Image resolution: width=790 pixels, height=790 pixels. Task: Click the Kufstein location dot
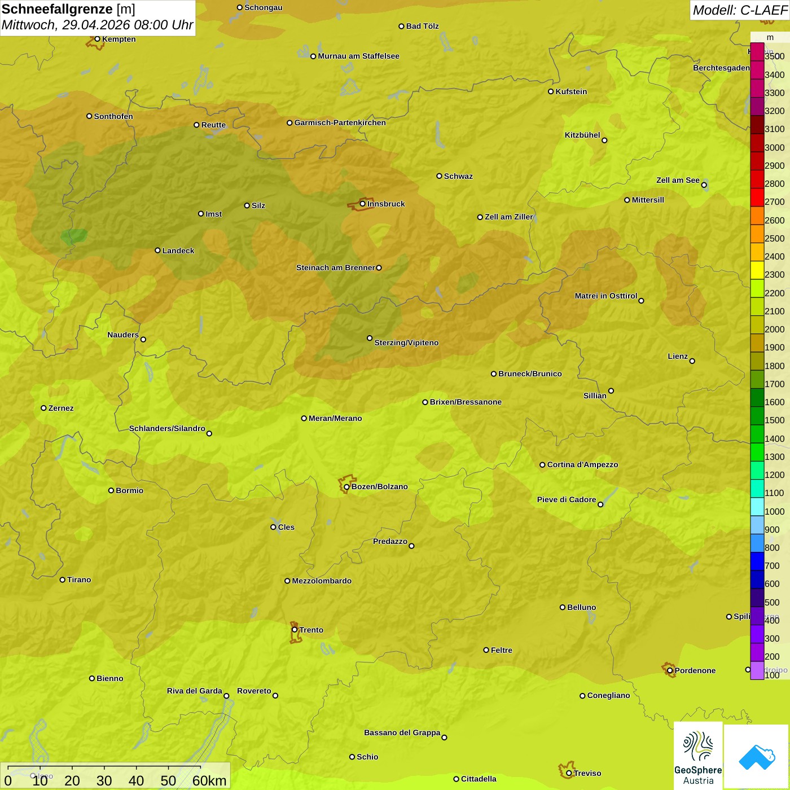(x=551, y=91)
